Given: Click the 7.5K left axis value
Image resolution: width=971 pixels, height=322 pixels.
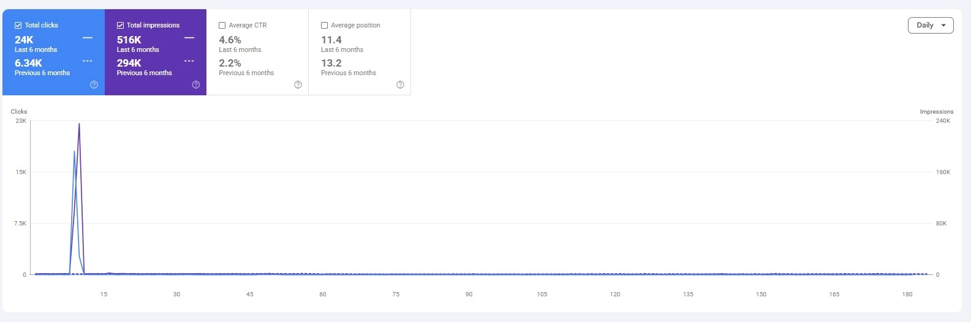Looking at the screenshot, I should (20, 224).
